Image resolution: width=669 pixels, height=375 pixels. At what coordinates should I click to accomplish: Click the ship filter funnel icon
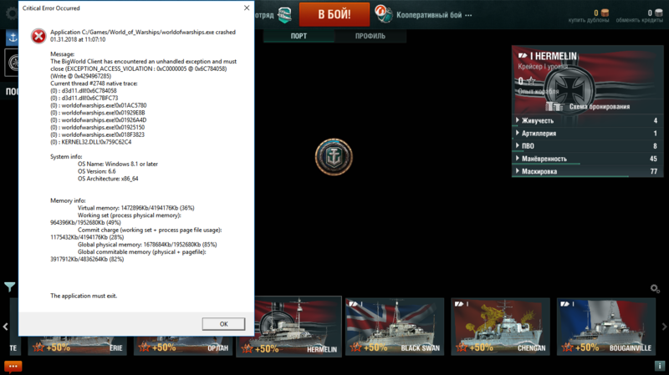tap(9, 287)
